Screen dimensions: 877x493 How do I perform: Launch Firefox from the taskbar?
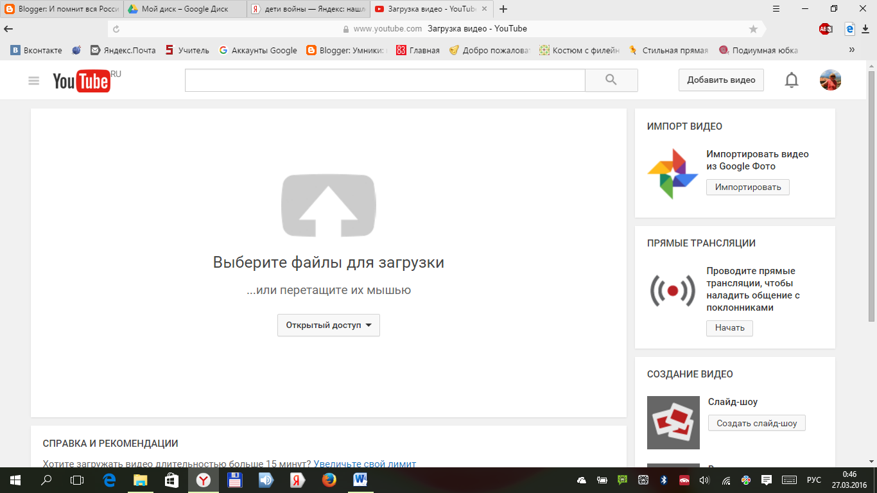point(329,480)
